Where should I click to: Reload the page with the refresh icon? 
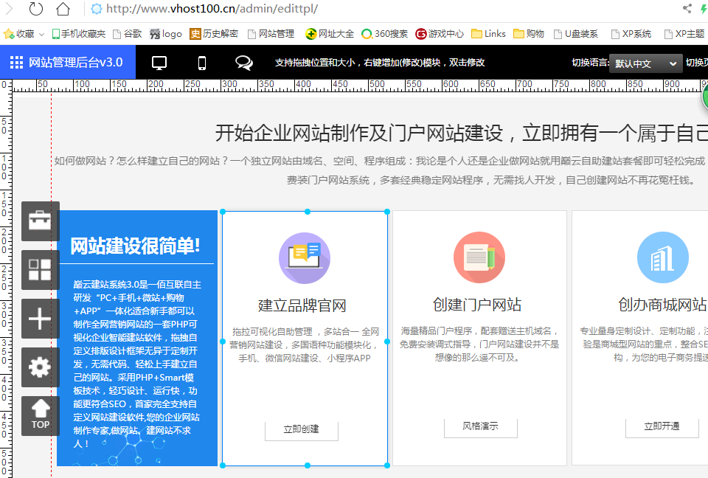point(36,9)
